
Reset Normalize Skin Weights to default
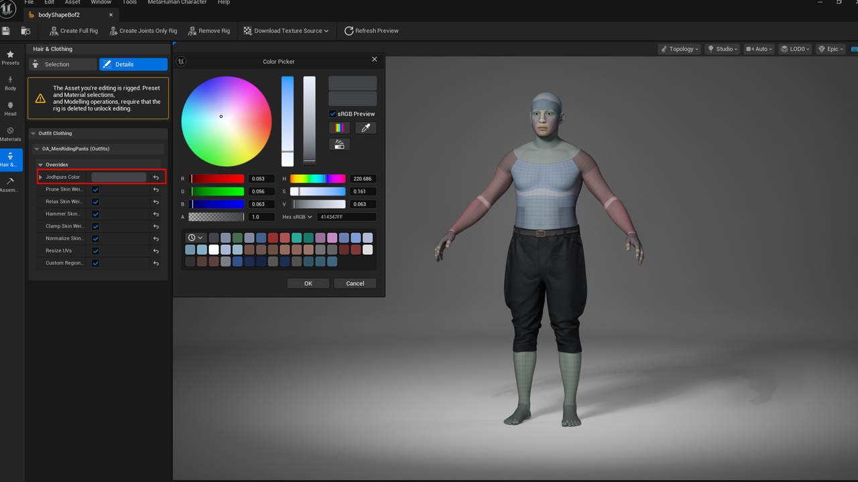pyautogui.click(x=156, y=238)
